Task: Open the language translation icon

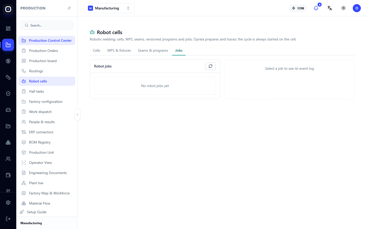Action: tap(330, 8)
